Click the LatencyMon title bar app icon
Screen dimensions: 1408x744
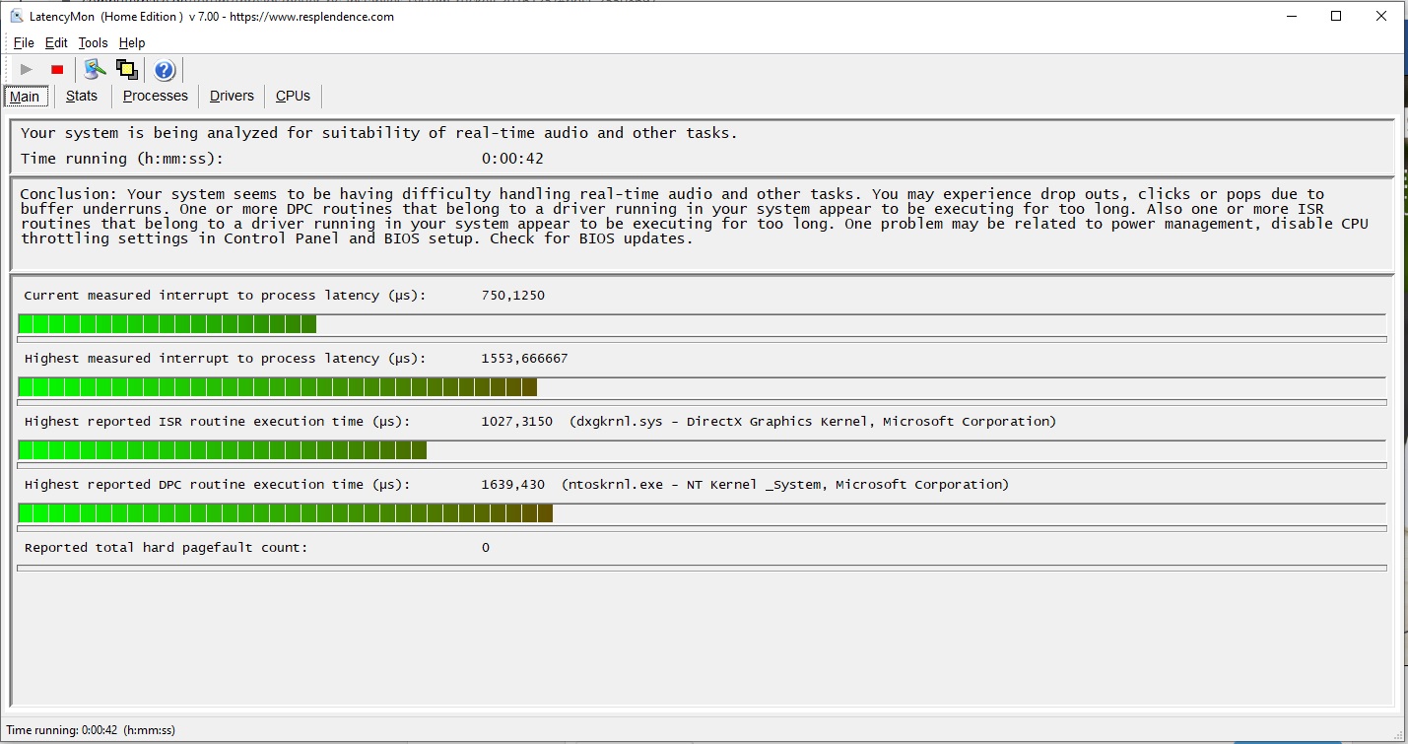coord(16,16)
